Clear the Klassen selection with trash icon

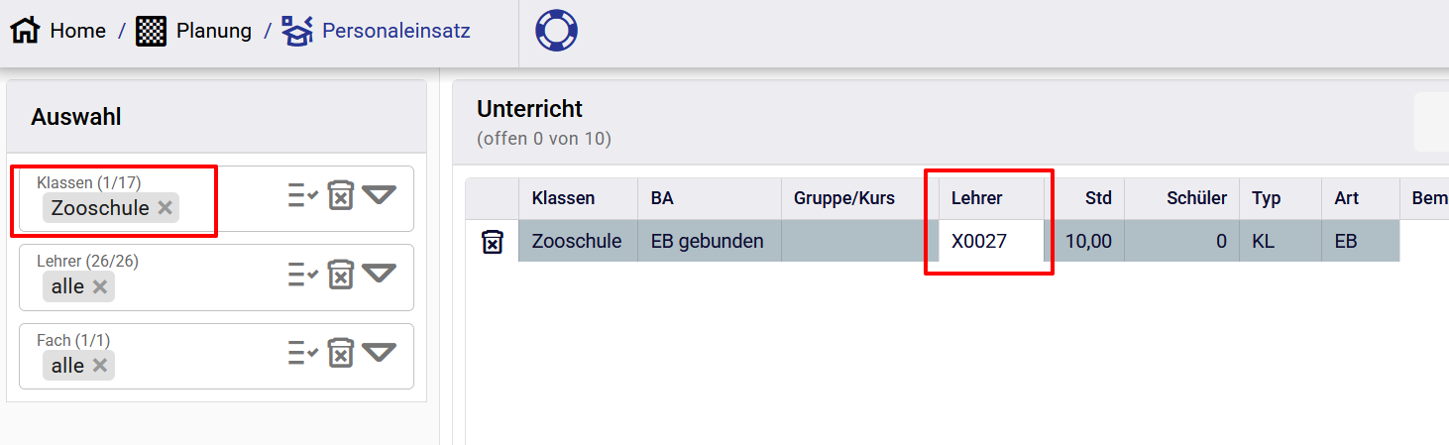click(341, 195)
